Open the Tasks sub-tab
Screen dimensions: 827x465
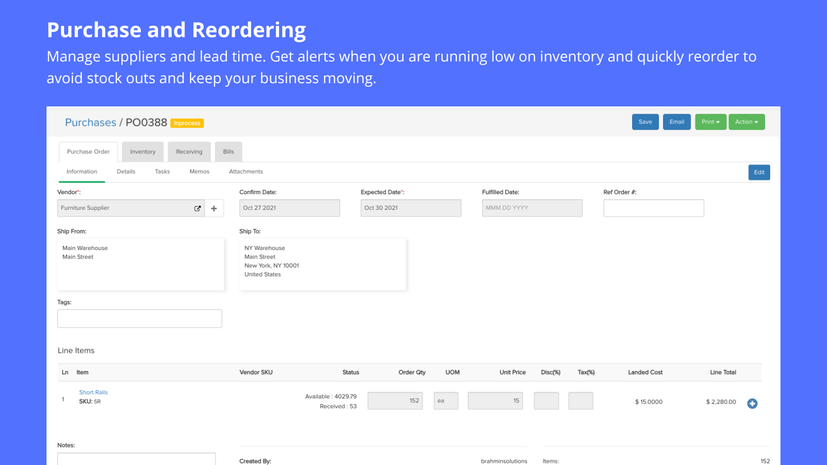point(162,172)
